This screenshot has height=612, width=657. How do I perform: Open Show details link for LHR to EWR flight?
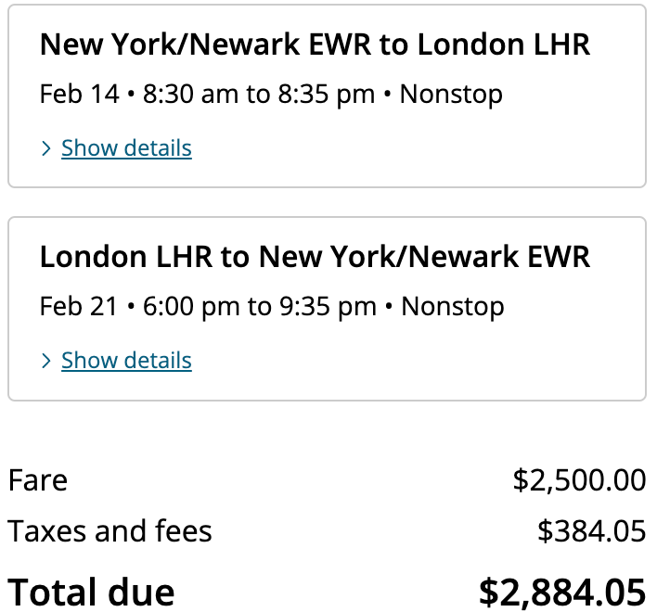(x=126, y=361)
